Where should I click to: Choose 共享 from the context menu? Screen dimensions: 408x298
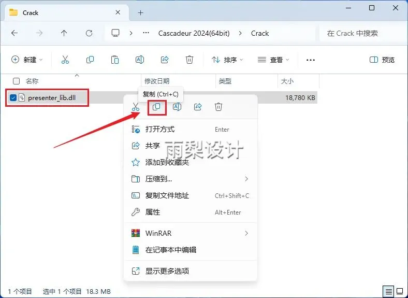point(191,146)
